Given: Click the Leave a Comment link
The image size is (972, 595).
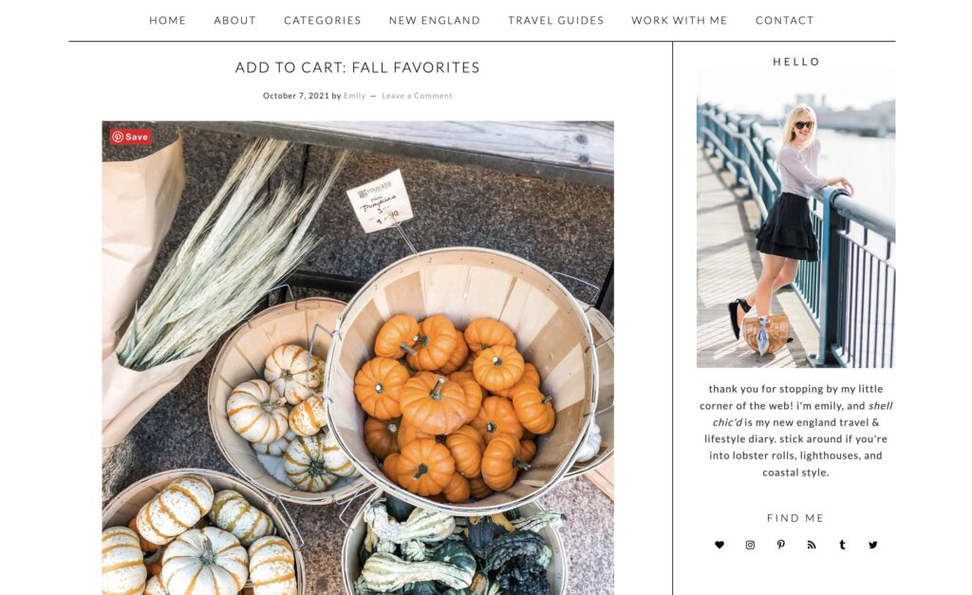Looking at the screenshot, I should point(417,96).
